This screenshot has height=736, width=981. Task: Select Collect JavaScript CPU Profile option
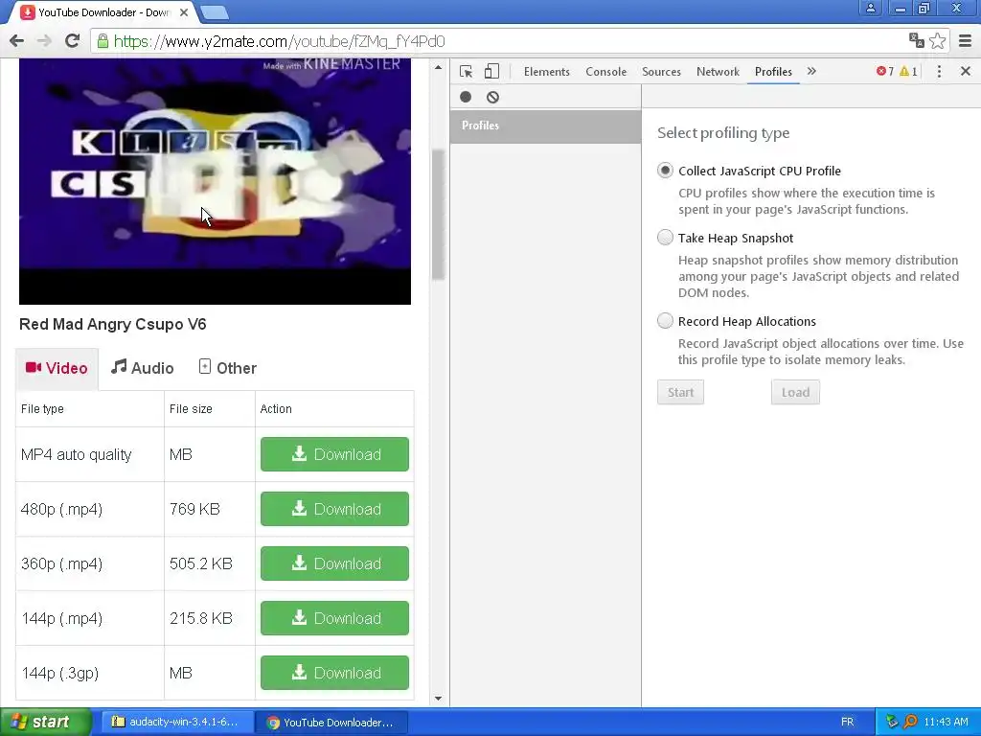point(665,171)
